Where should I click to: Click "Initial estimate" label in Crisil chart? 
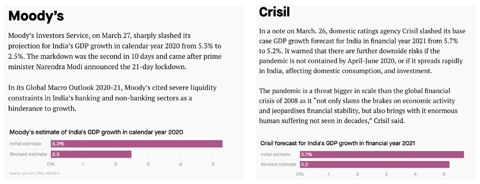275,154
